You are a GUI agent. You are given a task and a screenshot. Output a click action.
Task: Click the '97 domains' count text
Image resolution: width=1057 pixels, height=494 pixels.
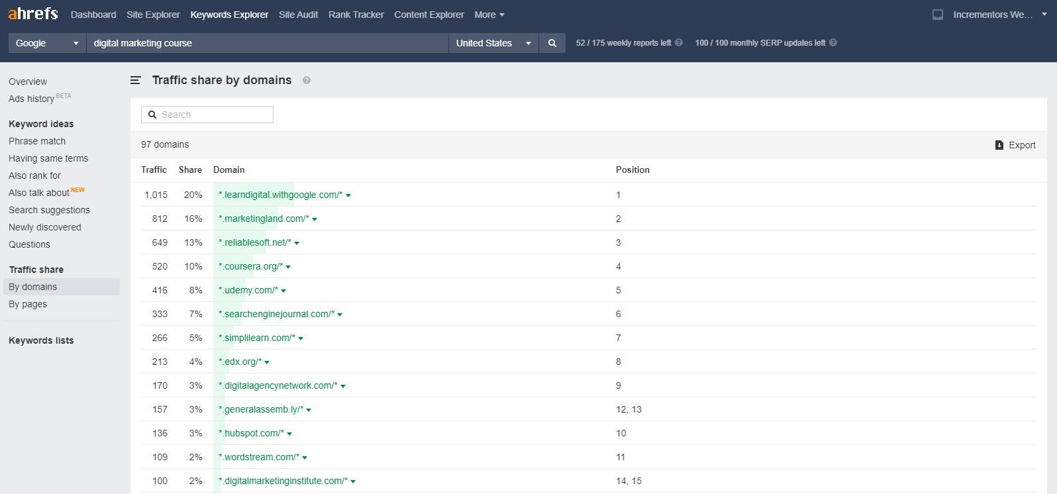[165, 144]
